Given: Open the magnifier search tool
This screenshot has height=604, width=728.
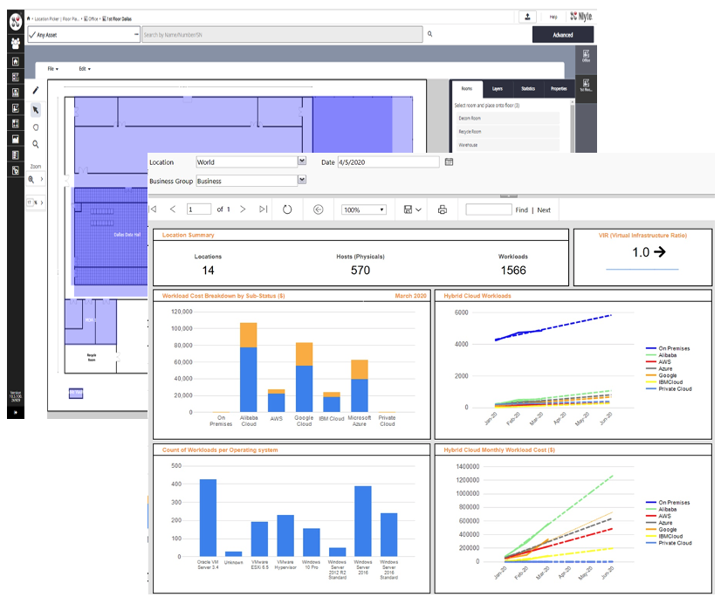Looking at the screenshot, I should coord(36,143).
